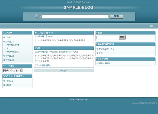This screenshot has height=114, width=158.
Task: Open the Cate03 category
Action: coord(9,37)
